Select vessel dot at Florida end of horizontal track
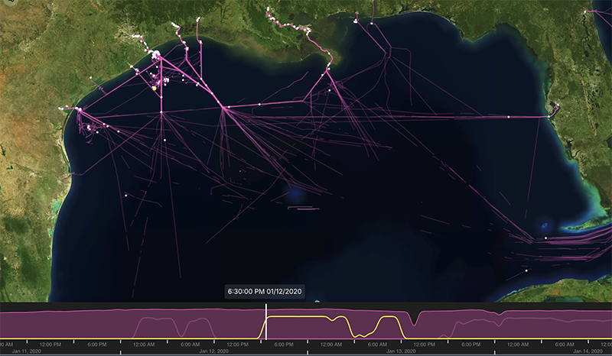The height and width of the screenshot is (356, 612). [549, 117]
